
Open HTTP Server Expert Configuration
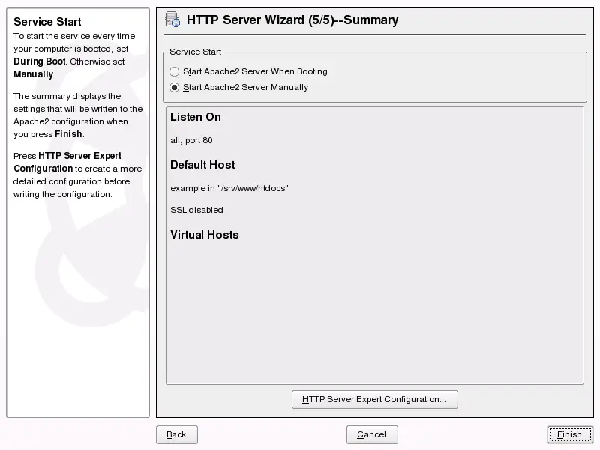point(374,399)
